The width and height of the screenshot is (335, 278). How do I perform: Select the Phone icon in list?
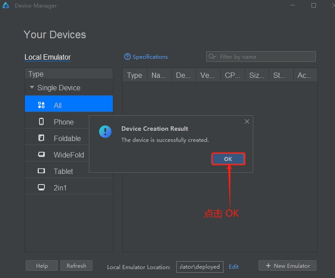point(41,121)
